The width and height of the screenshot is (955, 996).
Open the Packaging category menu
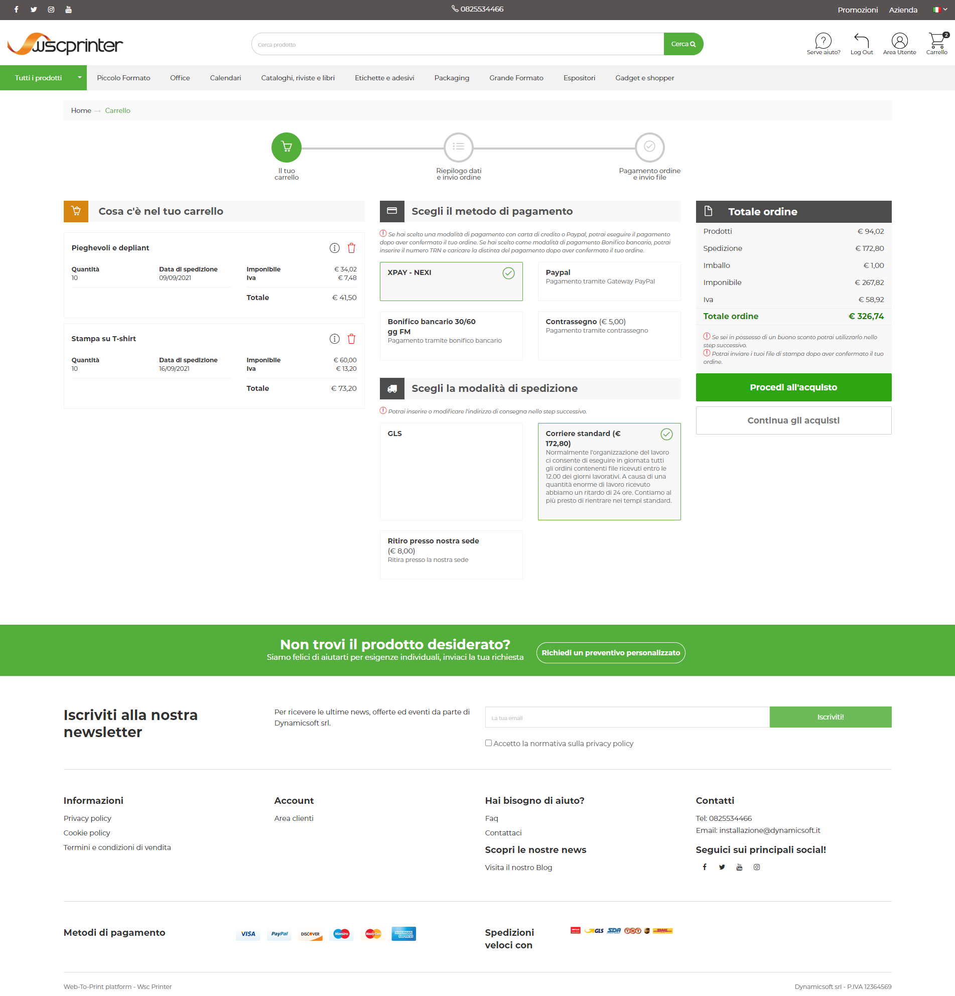(451, 78)
